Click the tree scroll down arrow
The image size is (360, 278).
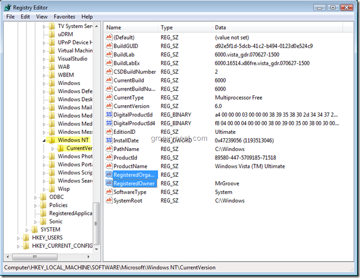tap(97, 249)
